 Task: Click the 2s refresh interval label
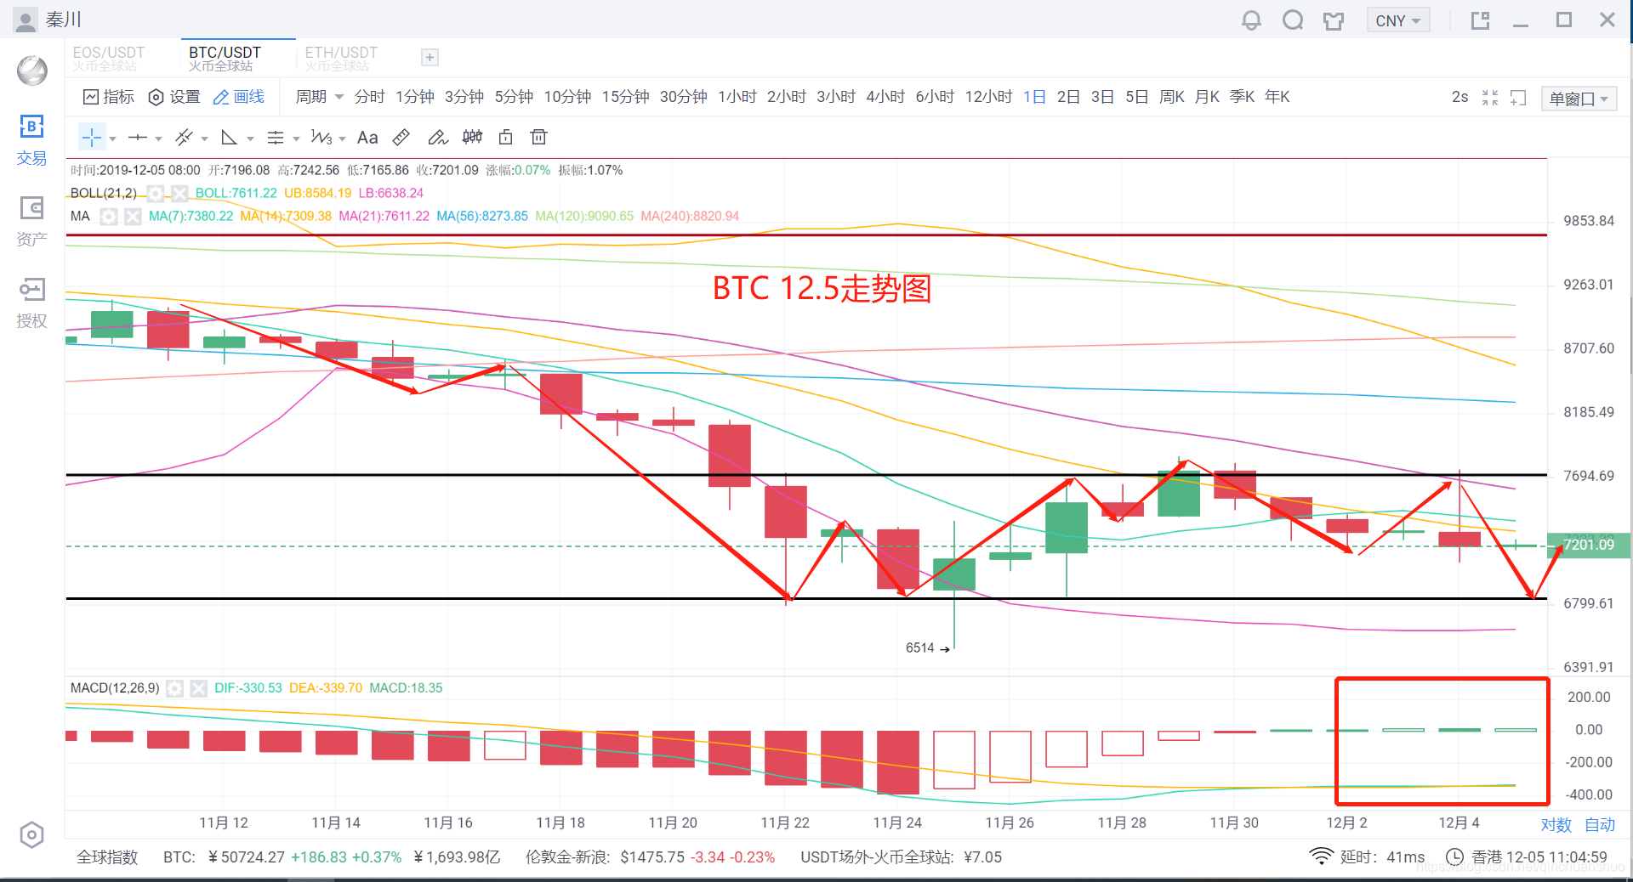click(1459, 97)
